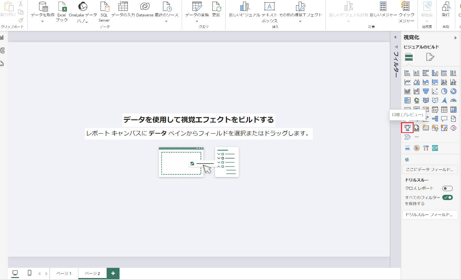Toggle すべてのフィルターを保持する switch
461x280 pixels.
point(447,197)
